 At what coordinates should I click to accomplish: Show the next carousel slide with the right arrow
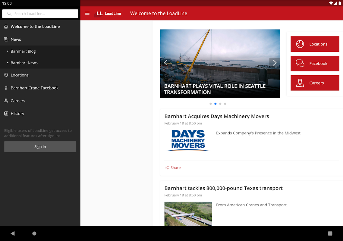point(275,63)
